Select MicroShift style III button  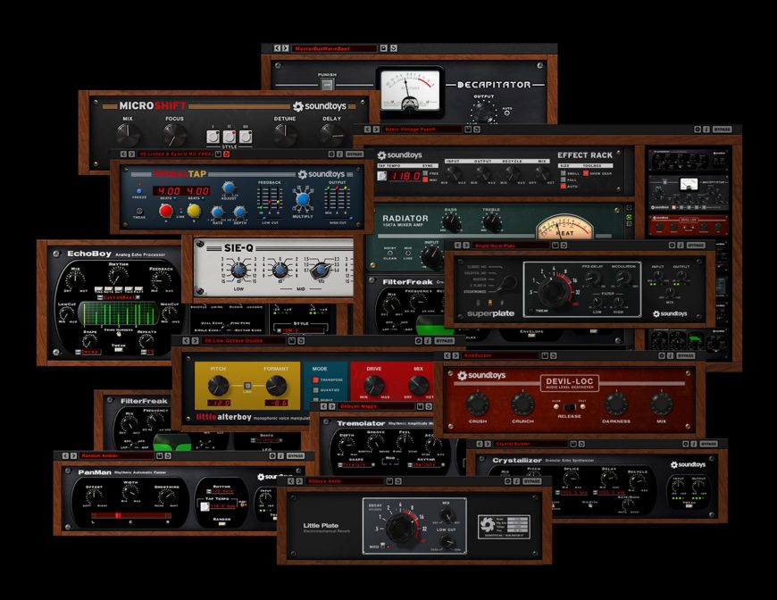[x=246, y=137]
